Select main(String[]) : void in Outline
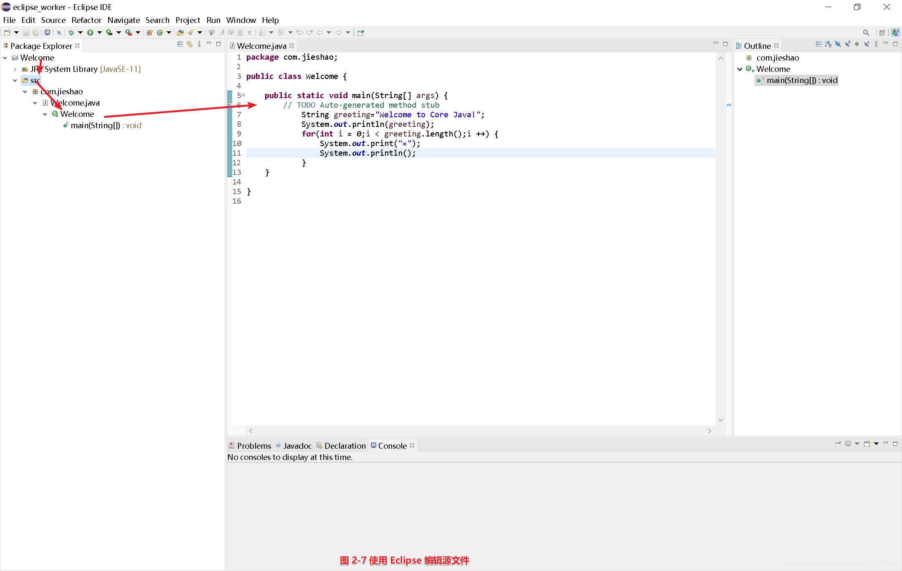The image size is (902, 571). (797, 80)
